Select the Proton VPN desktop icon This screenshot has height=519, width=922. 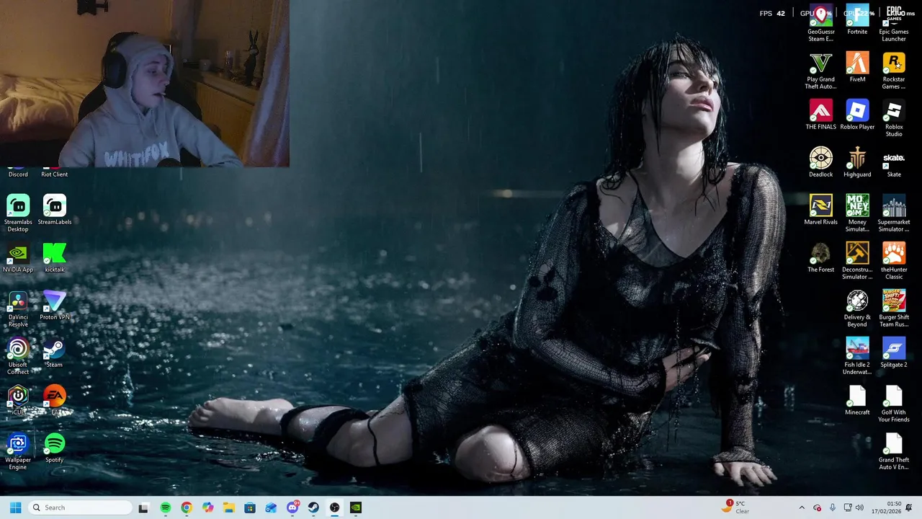point(55,304)
